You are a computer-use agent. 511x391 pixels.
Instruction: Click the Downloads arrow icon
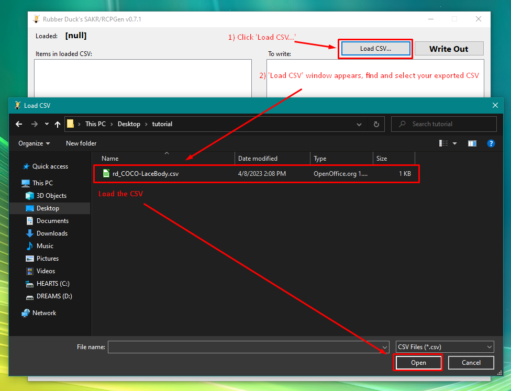pos(30,233)
